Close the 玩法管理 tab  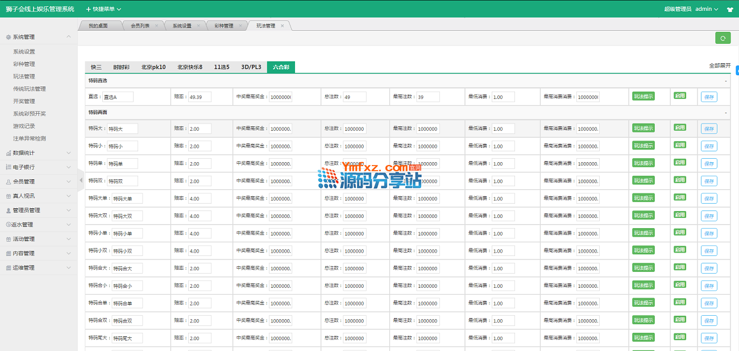283,26
